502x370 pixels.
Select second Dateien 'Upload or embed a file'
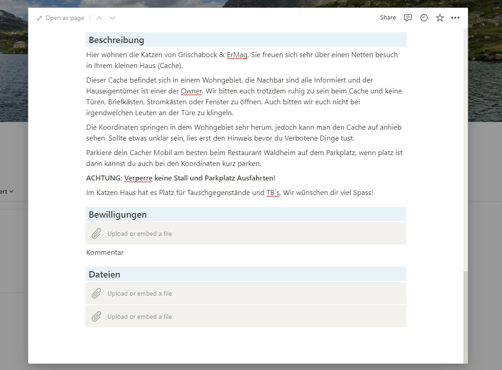tap(140, 316)
